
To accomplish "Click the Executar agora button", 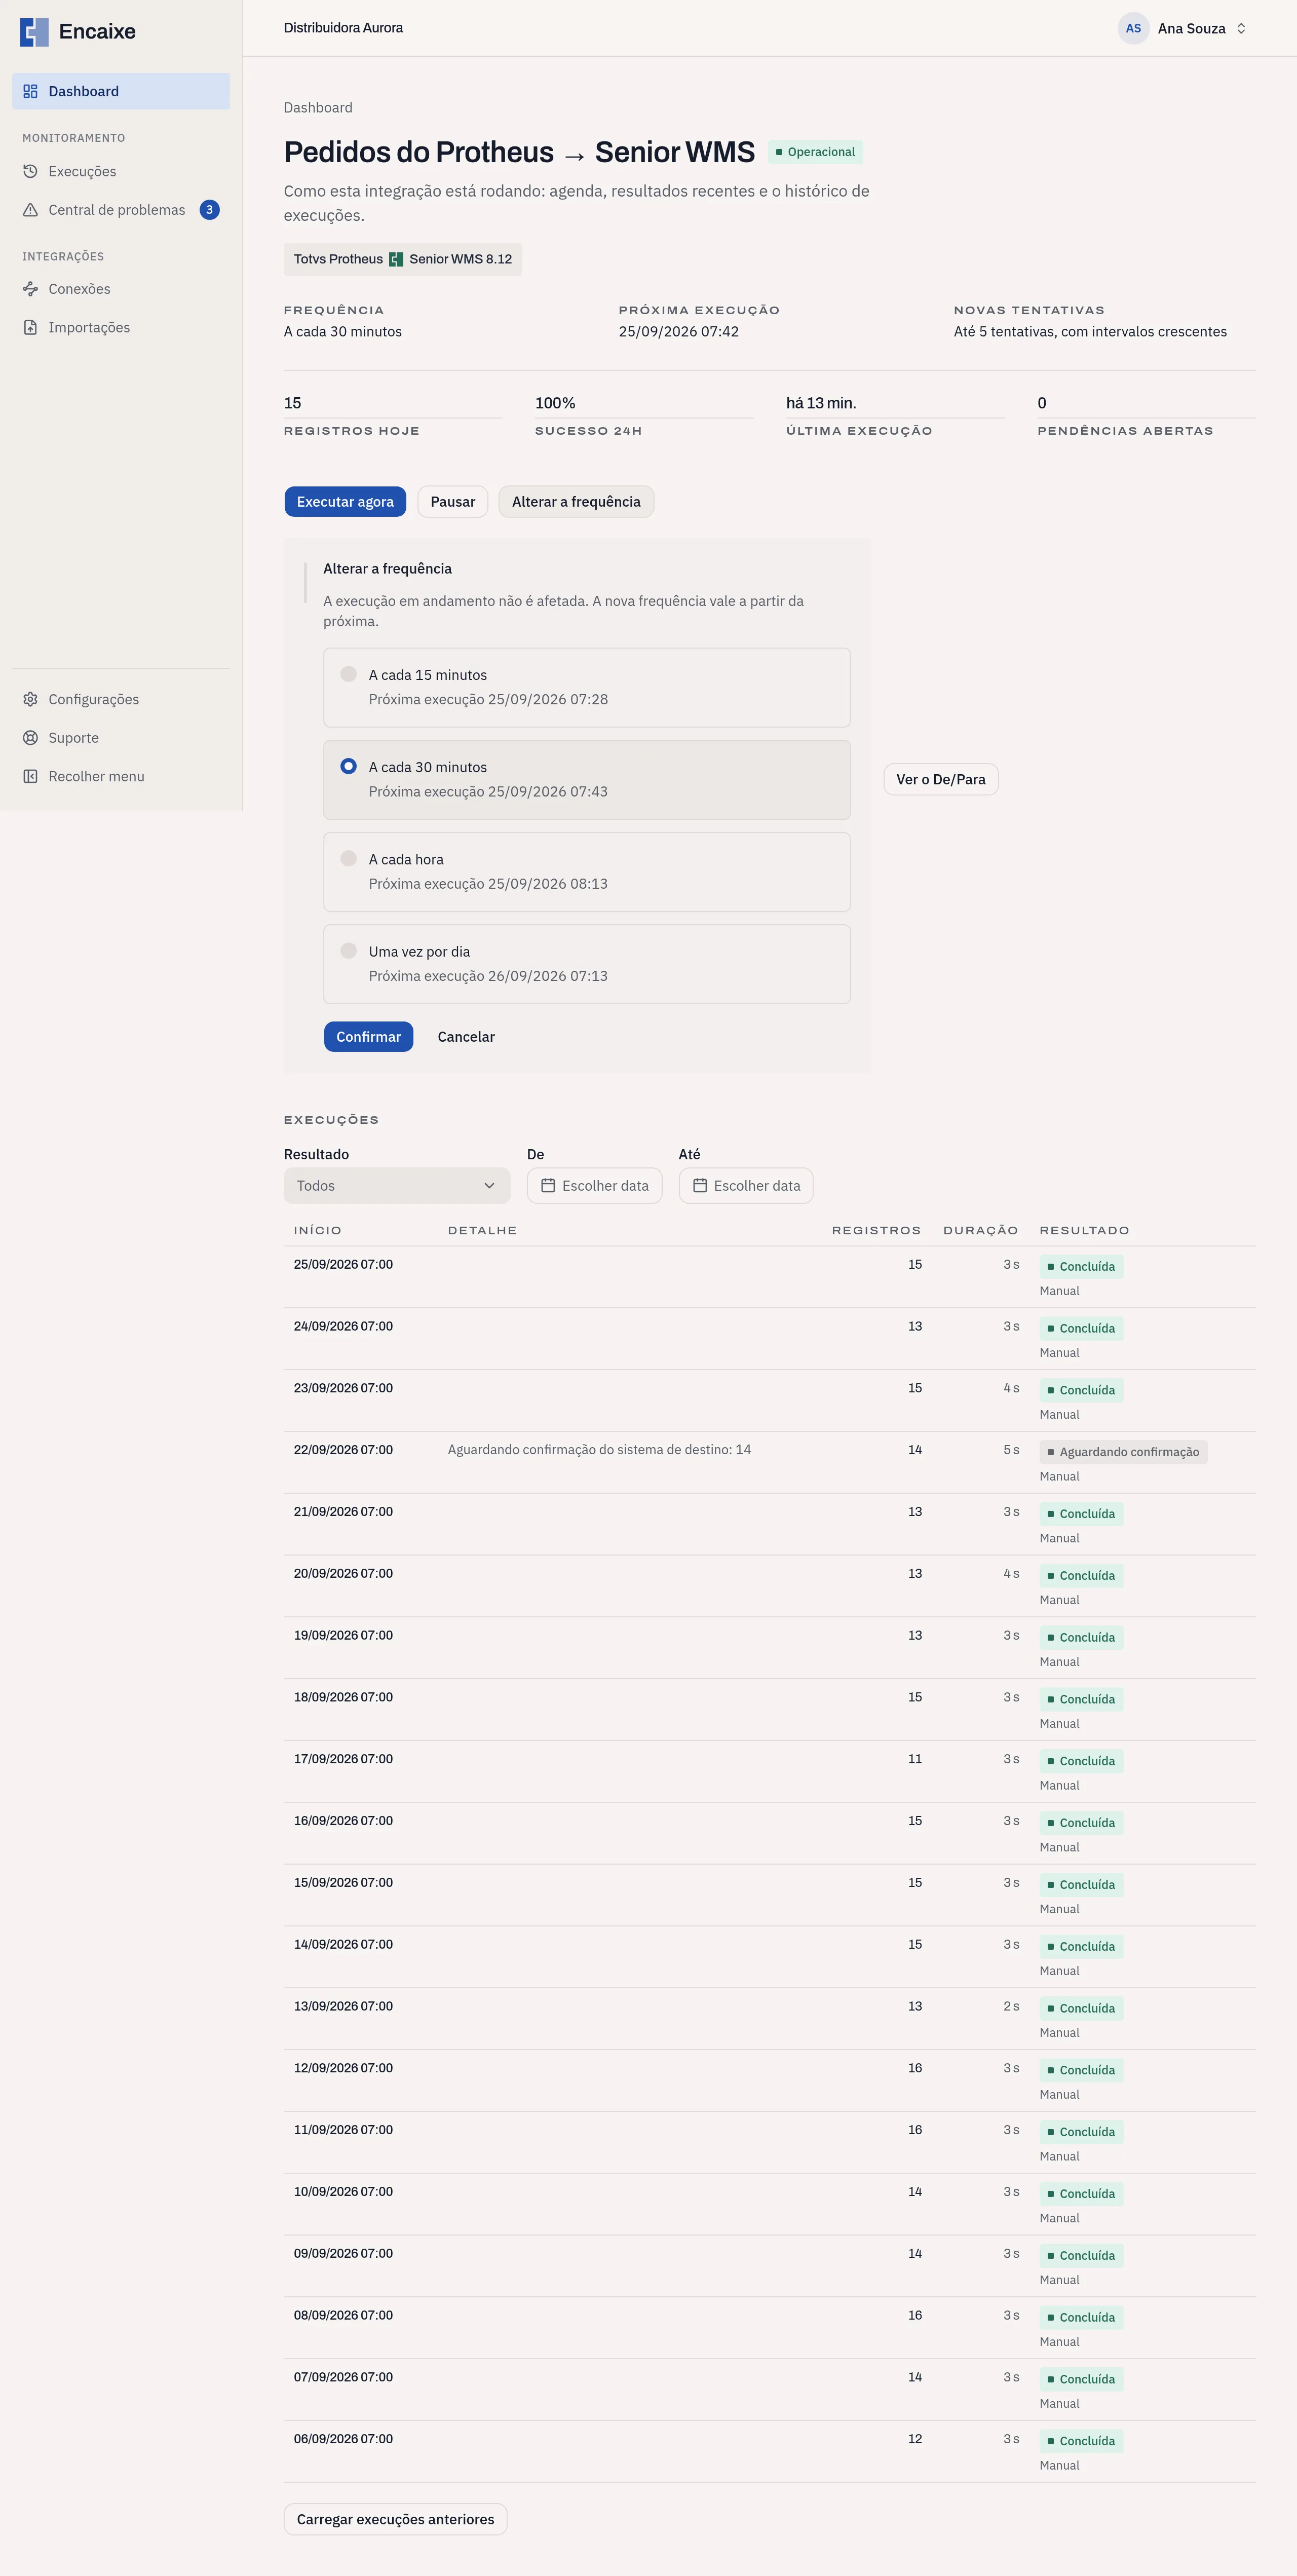I will (x=345, y=501).
